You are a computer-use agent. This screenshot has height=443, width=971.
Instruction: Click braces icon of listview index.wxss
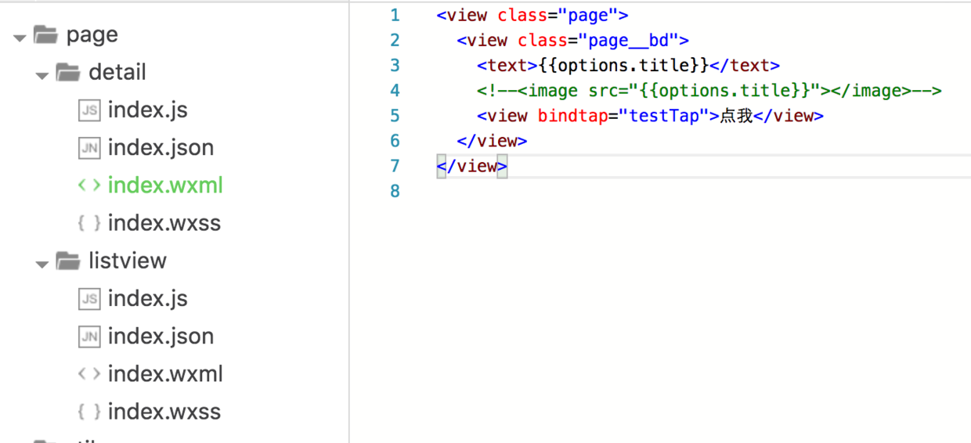pos(89,412)
